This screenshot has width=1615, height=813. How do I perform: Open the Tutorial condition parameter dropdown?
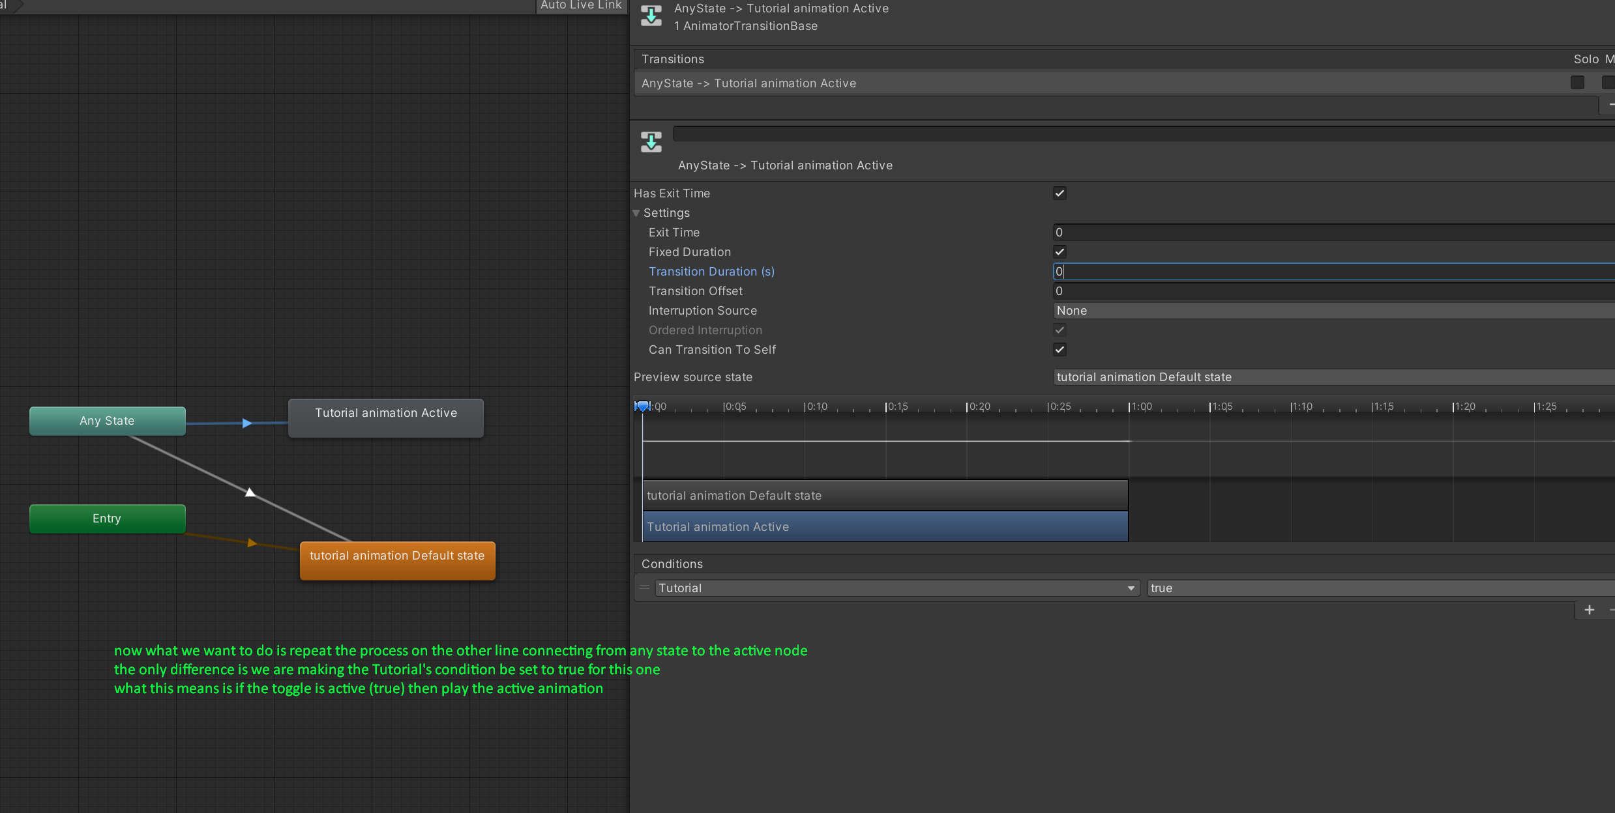tap(896, 588)
